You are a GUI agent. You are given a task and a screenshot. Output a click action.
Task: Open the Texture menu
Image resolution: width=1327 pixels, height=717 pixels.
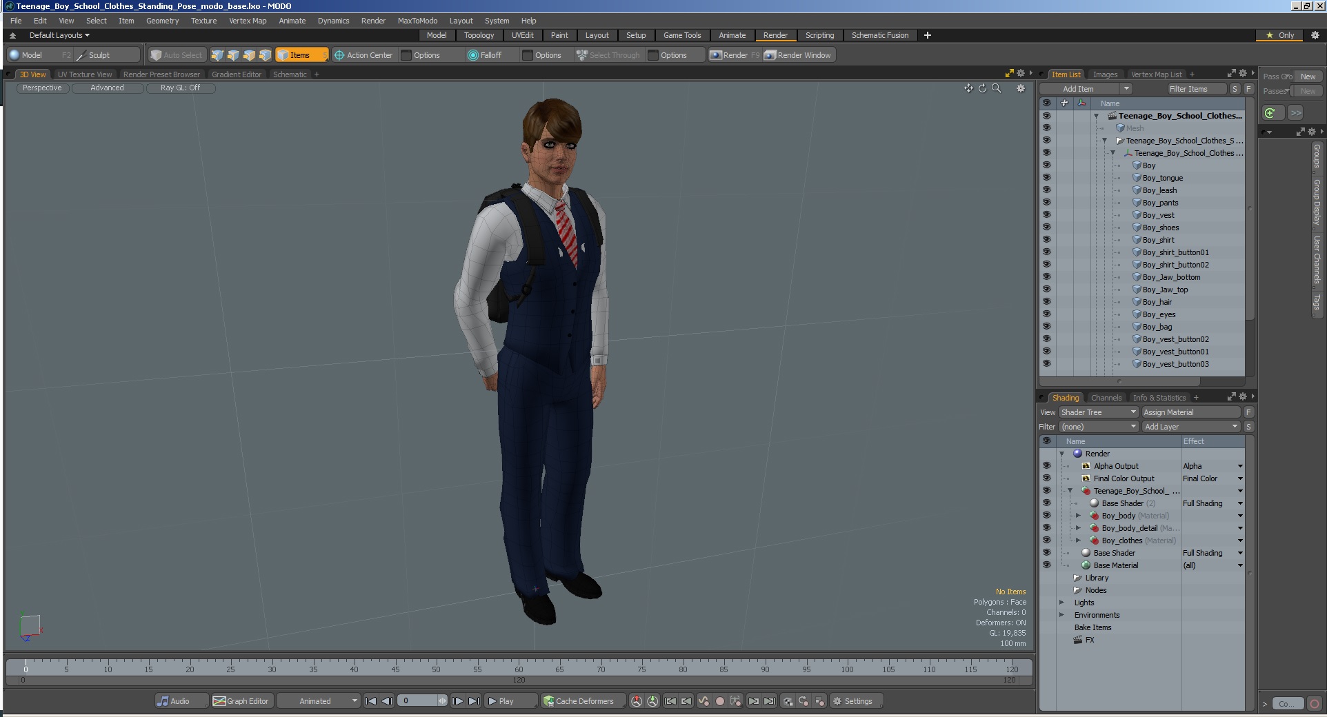[203, 21]
